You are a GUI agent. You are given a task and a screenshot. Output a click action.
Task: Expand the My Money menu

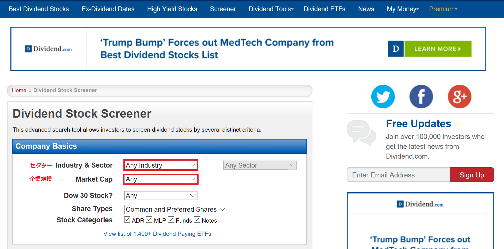(403, 9)
